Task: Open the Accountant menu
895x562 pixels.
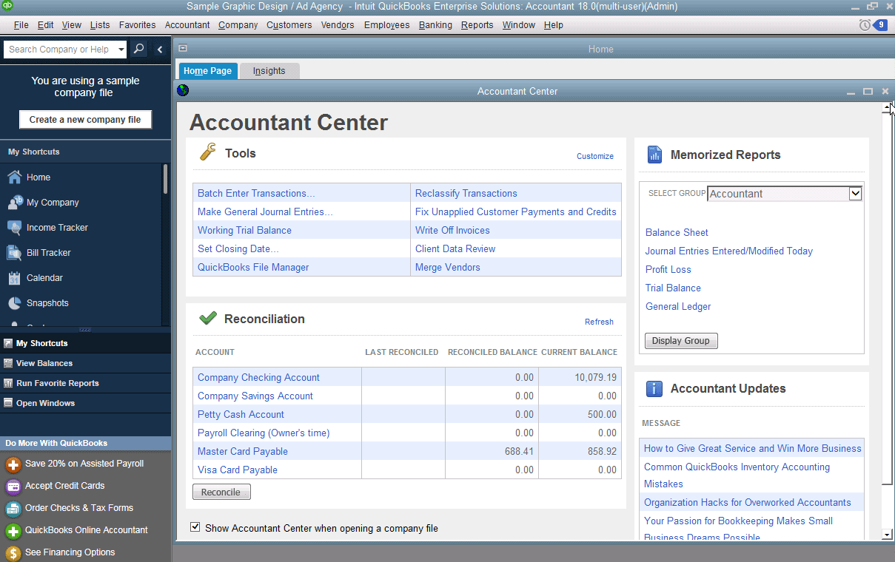Action: [187, 25]
